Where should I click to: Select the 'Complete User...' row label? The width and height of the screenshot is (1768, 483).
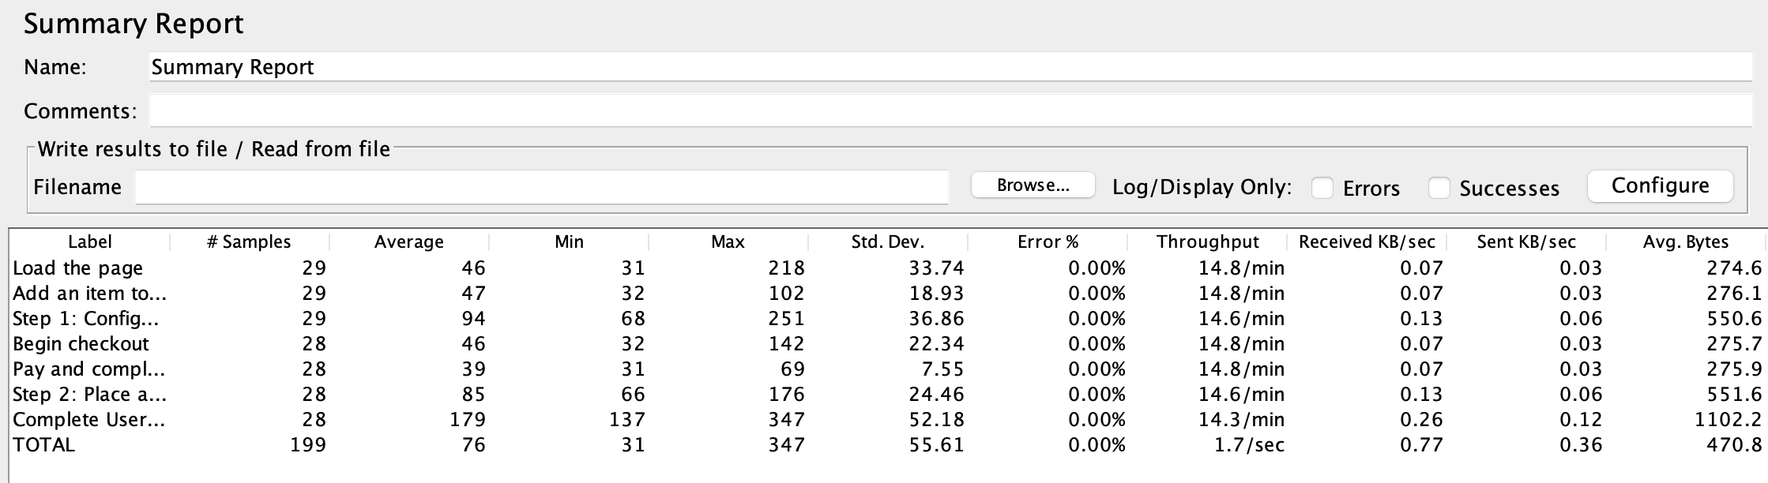coord(89,420)
